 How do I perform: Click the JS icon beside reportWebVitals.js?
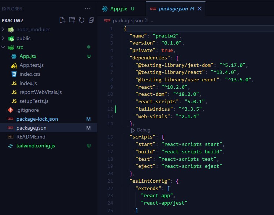tap(14, 92)
